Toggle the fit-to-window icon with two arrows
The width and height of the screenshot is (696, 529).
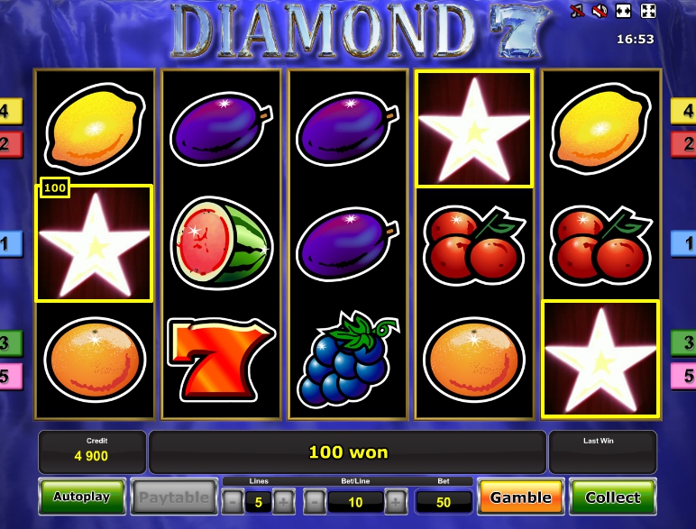pos(624,11)
